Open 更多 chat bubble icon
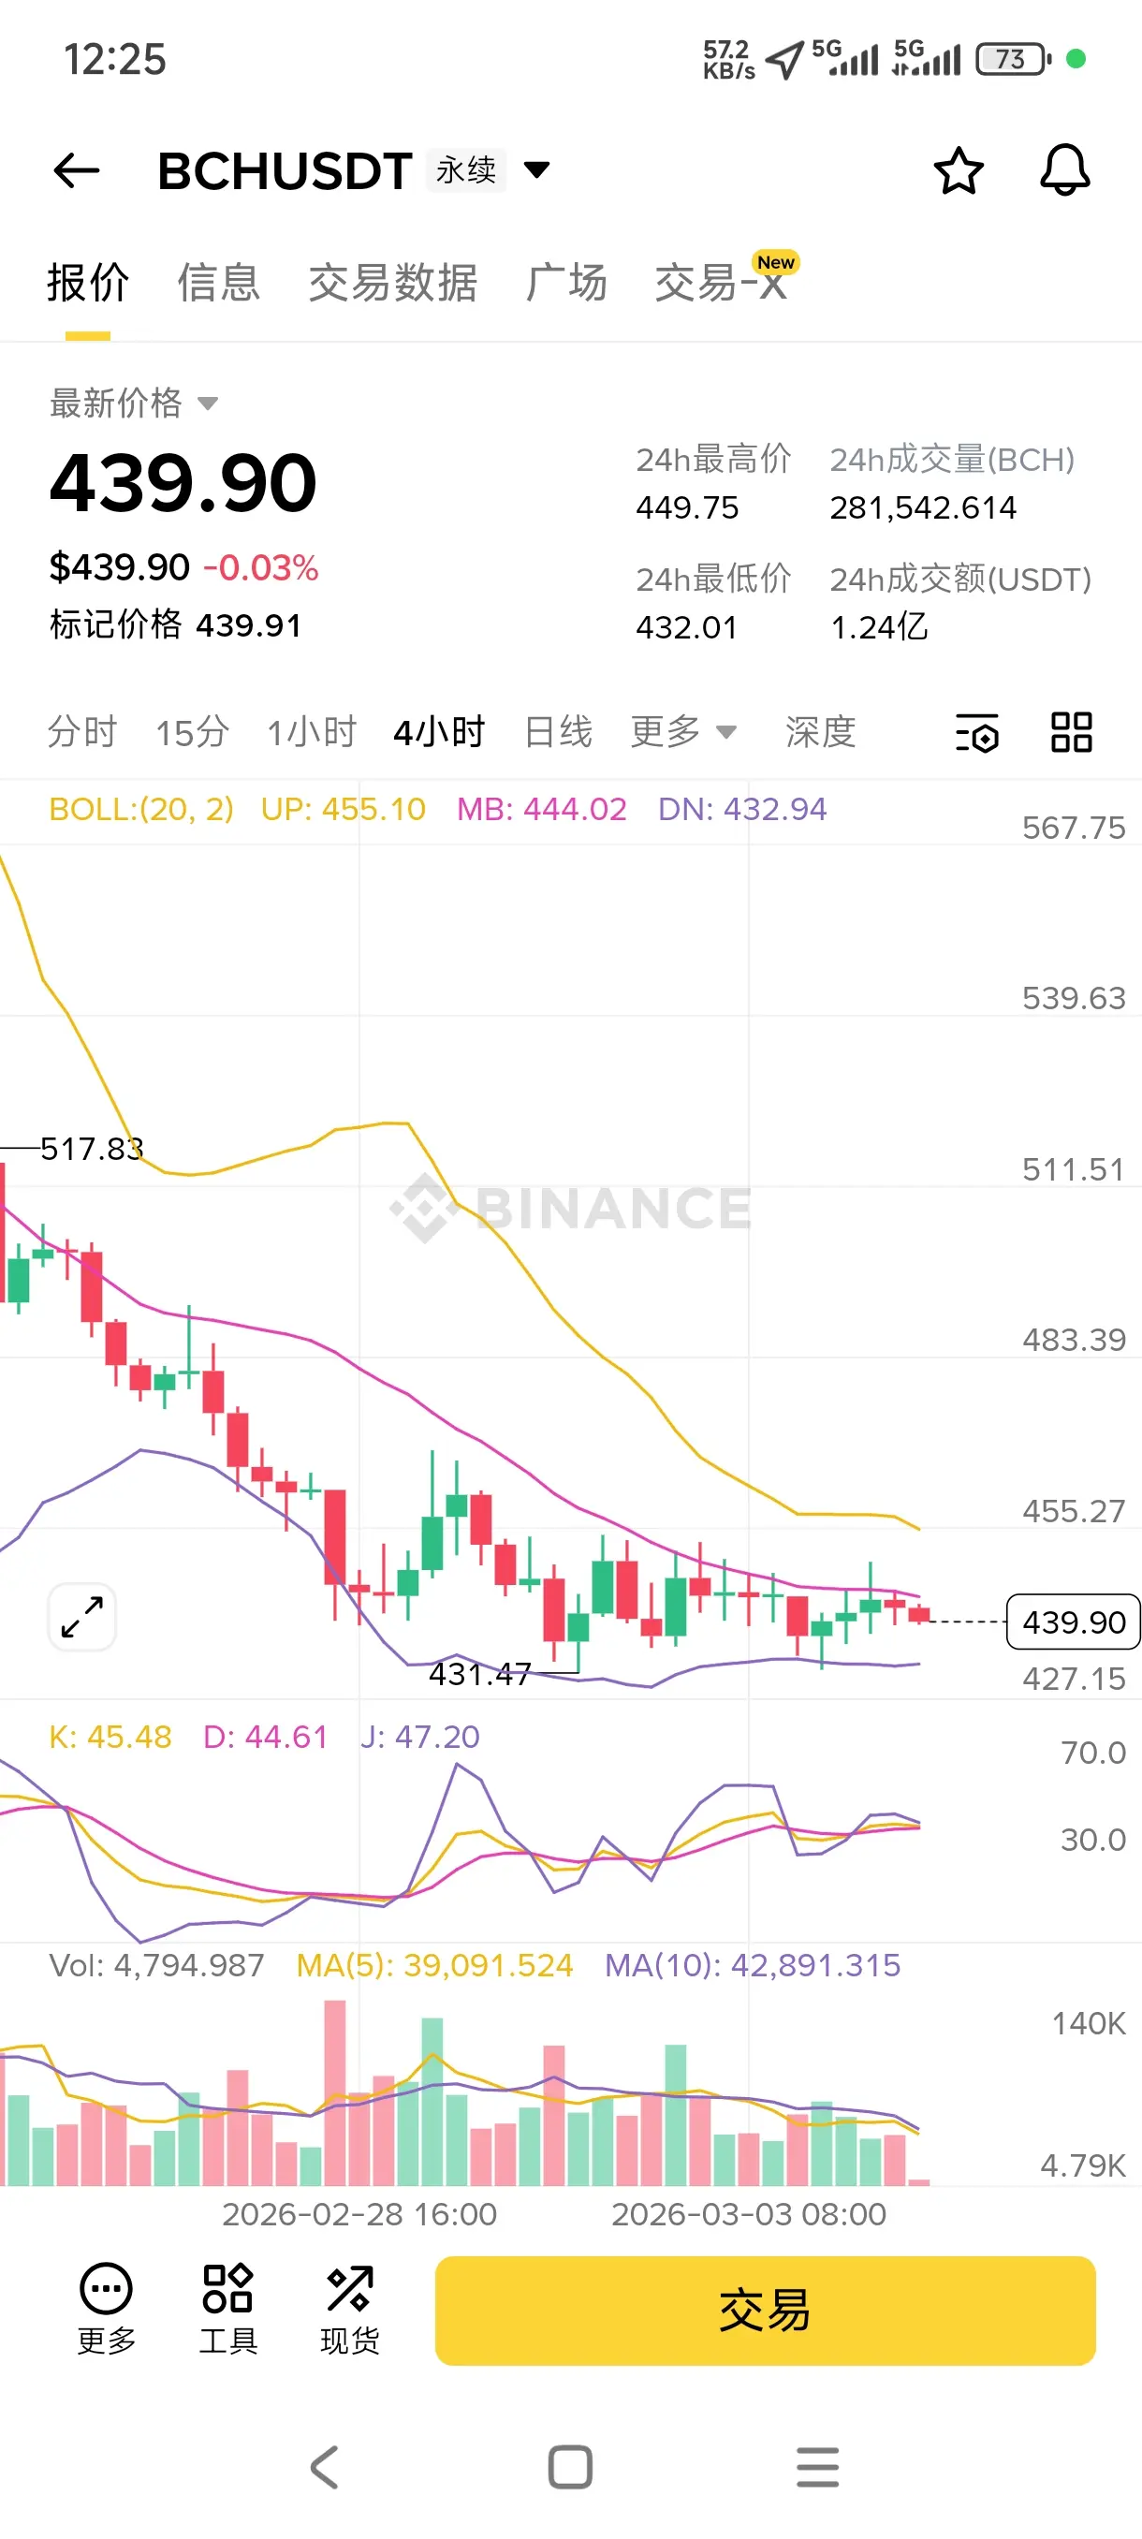Screen dimensions: 1142x2539 tap(107, 2310)
